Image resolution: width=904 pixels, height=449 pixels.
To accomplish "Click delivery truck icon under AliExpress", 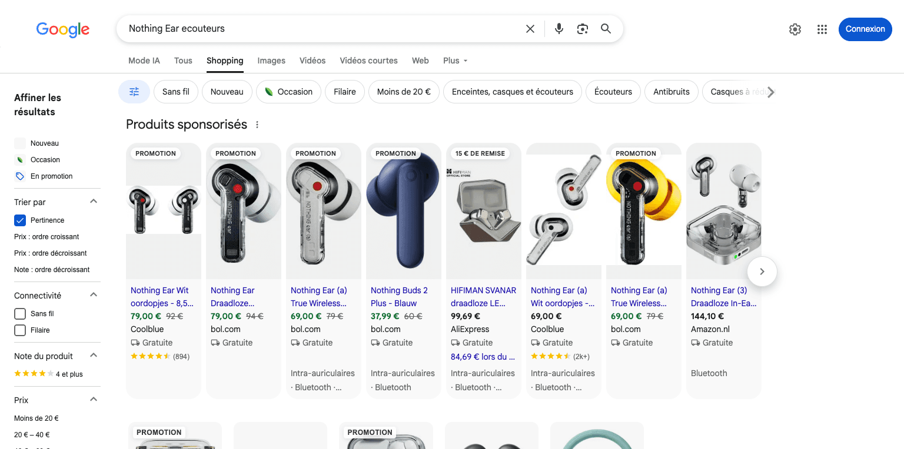I will [456, 343].
